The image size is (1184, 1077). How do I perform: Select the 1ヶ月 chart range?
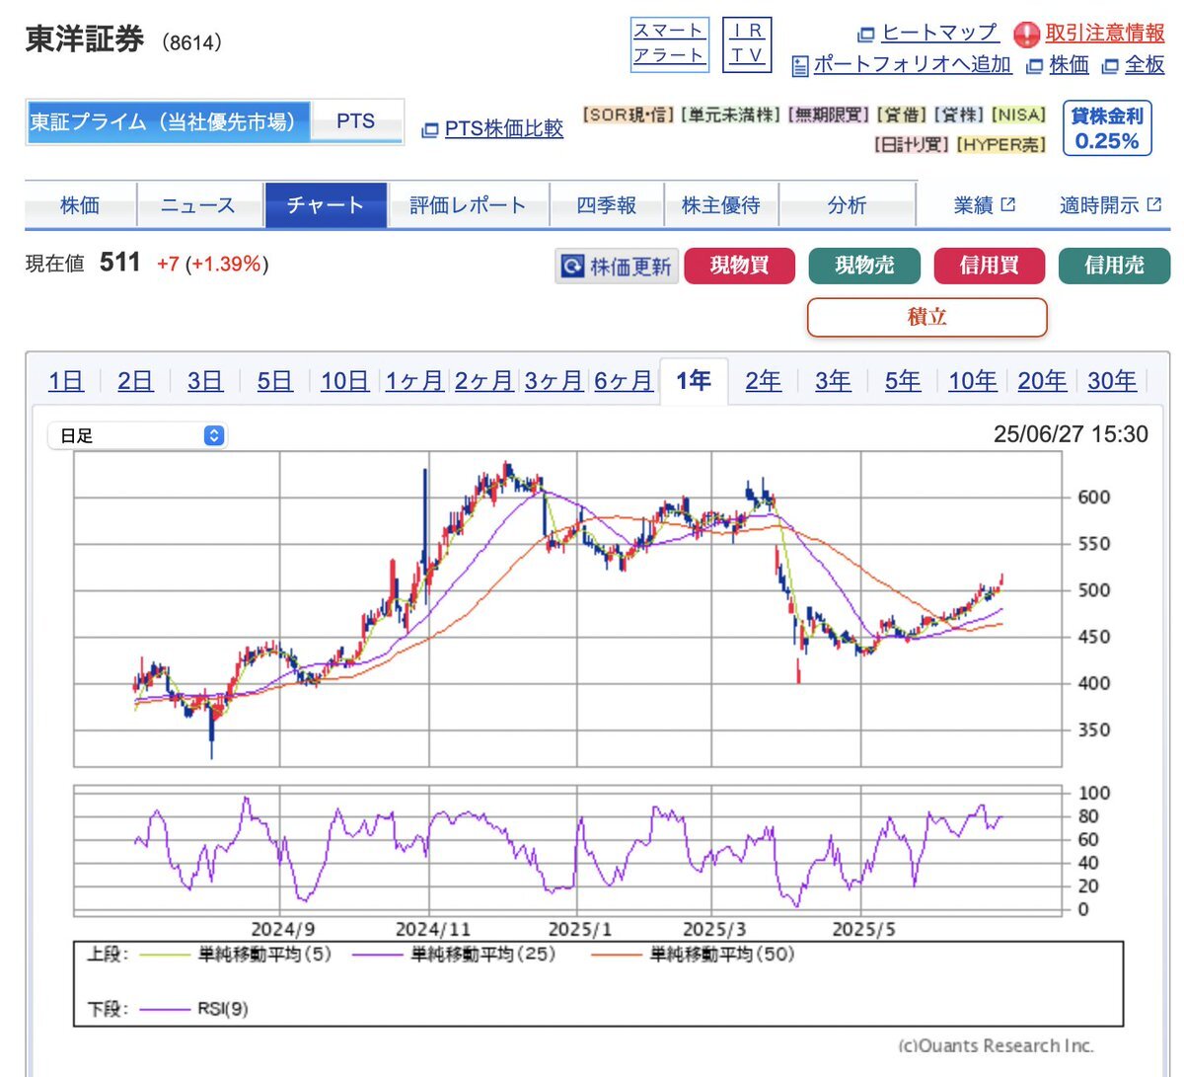414,381
